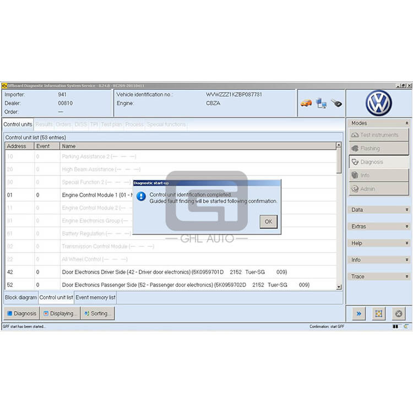Select High Beam Assistance row
The height and width of the screenshot is (413, 413).
[171, 169]
